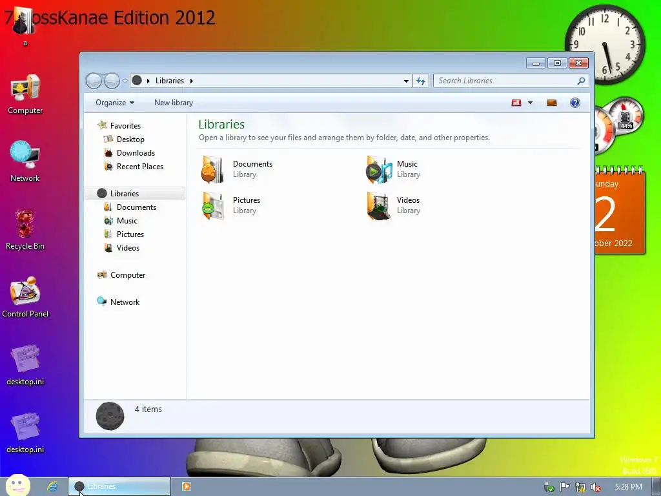Select the lower desktop.ini file icon
Viewport: 661px width, 496px height.
click(x=25, y=433)
